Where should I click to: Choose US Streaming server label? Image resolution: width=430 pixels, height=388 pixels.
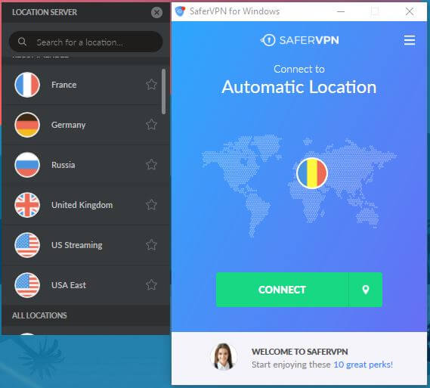point(77,245)
